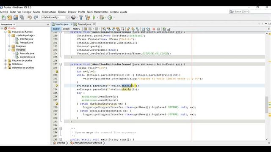
Task: Click the globe browser icon in toolbar
Action: (x=73, y=17)
